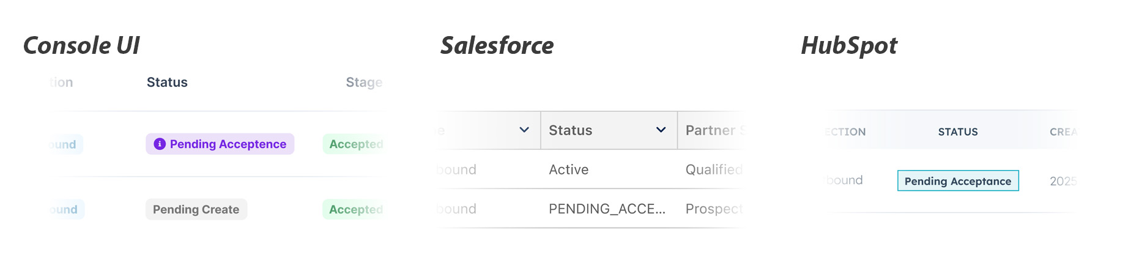Expand the chevron left of Status column
1131x268 pixels.
coord(524,130)
